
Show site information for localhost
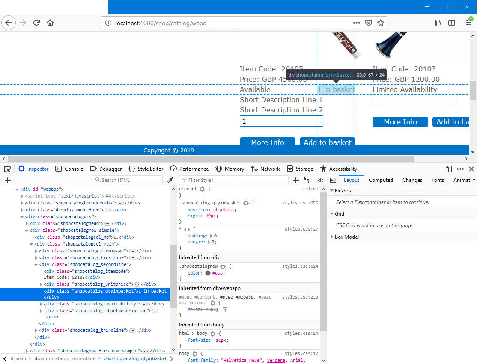pos(108,23)
